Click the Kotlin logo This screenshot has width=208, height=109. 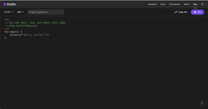tap(10, 4)
